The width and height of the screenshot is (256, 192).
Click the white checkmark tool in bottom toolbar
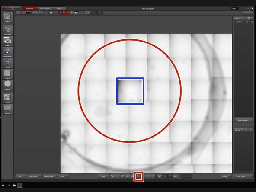[x=160, y=176]
